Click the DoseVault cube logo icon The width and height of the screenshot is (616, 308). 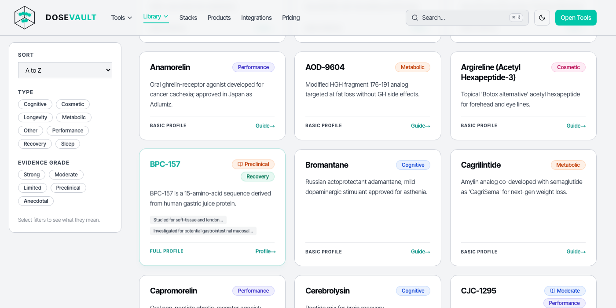pyautogui.click(x=25, y=18)
